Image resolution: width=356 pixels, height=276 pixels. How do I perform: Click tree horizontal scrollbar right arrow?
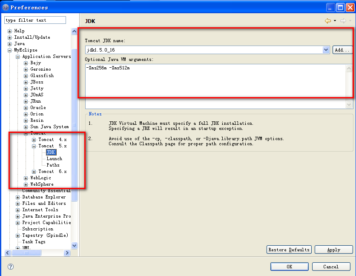click(67, 253)
